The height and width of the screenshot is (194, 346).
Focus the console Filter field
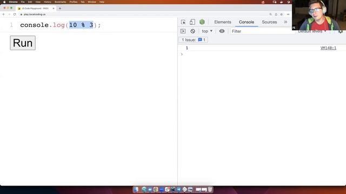263,31
